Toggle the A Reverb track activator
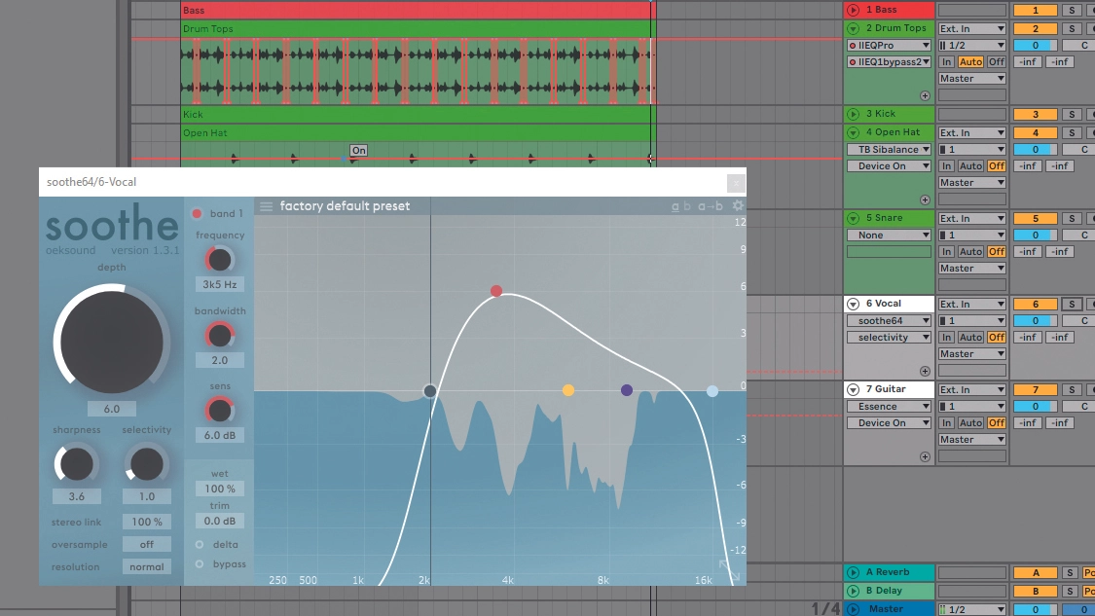The image size is (1095, 616). [1035, 573]
